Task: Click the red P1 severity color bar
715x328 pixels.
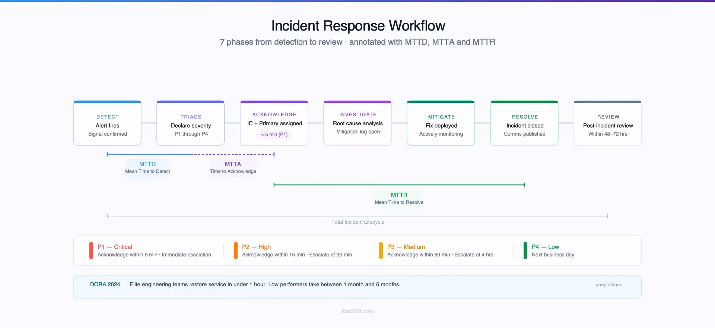Action: (91, 250)
